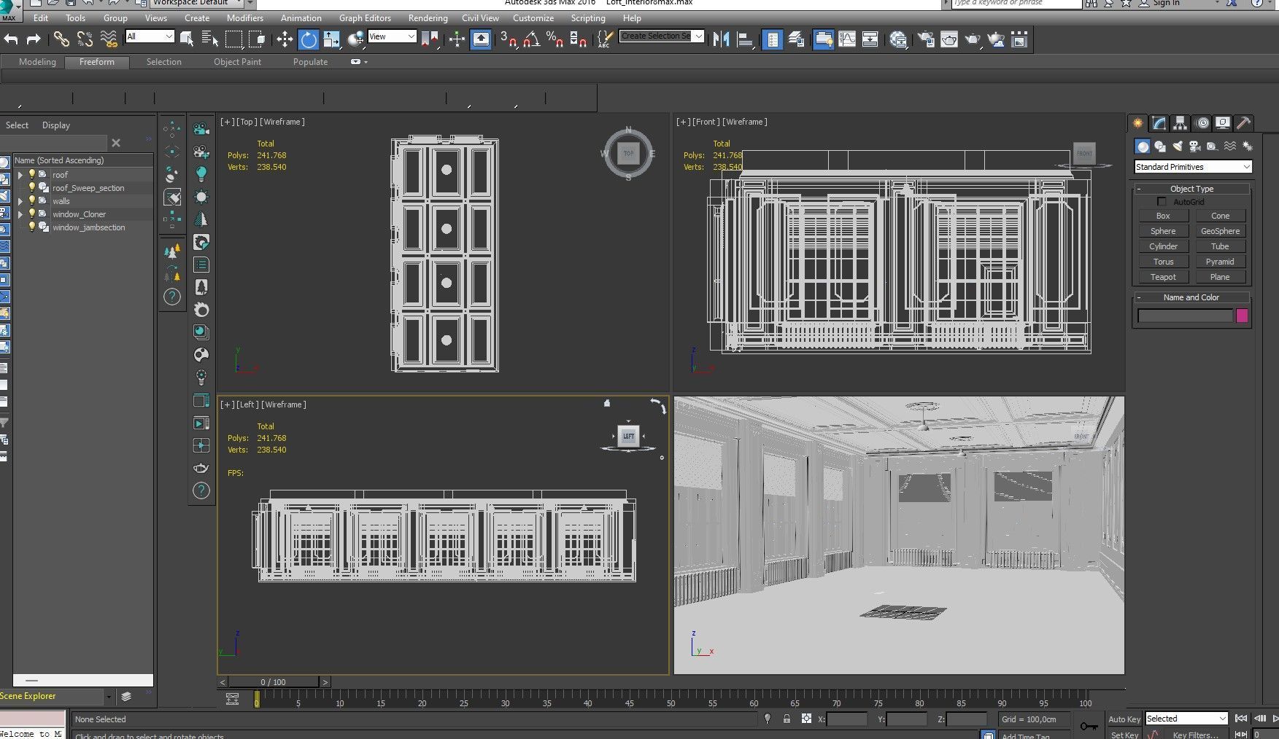
Task: Switch to the Populate ribbon tab
Action: [310, 62]
